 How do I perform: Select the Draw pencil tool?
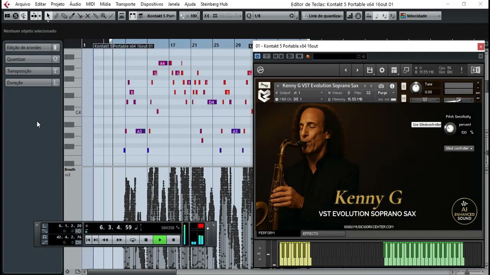click(56, 16)
